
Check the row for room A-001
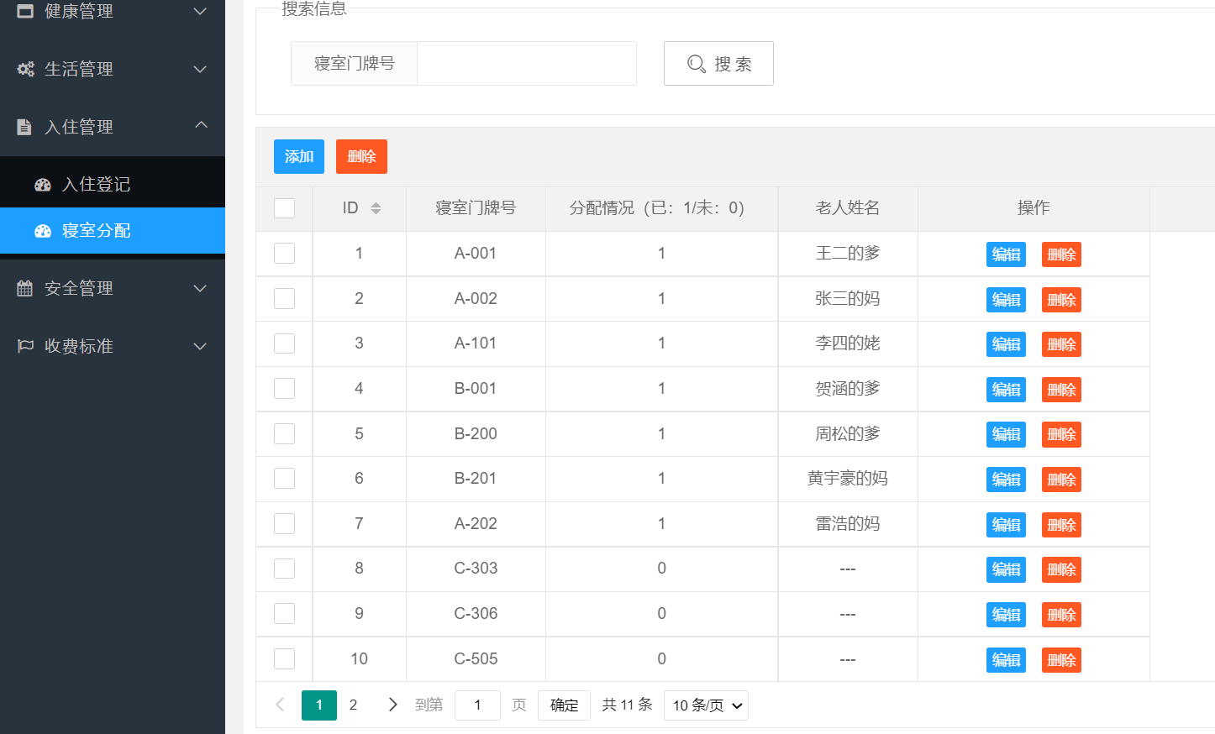click(x=285, y=254)
